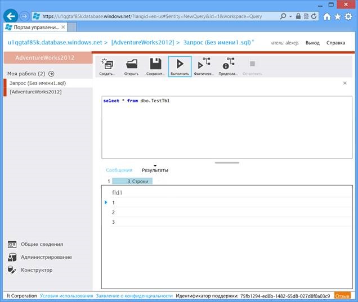Close the Портал управления browser tab
The height and width of the screenshot is (302, 358).
click(x=63, y=27)
